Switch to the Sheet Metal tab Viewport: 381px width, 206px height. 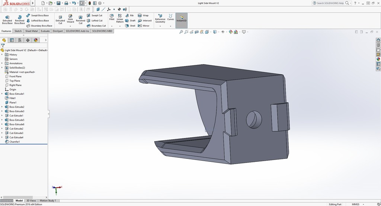[x=31, y=31]
